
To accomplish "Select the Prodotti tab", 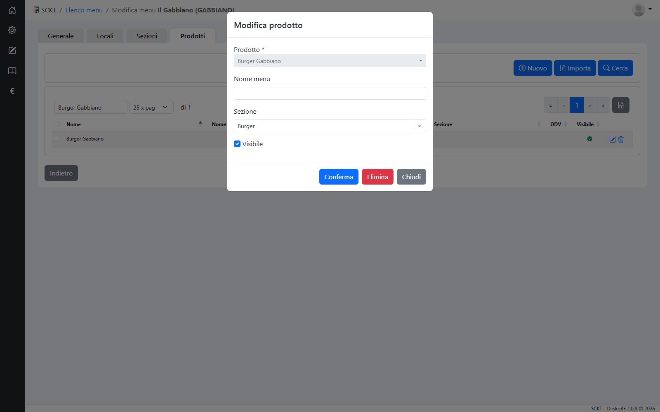I will tap(193, 36).
